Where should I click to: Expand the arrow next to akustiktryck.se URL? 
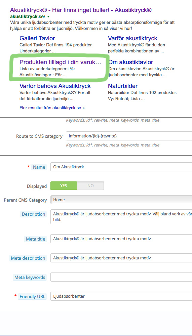48,16
